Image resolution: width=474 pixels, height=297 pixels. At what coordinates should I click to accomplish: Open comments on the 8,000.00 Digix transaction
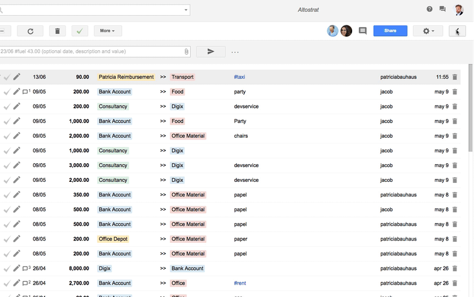26,268
